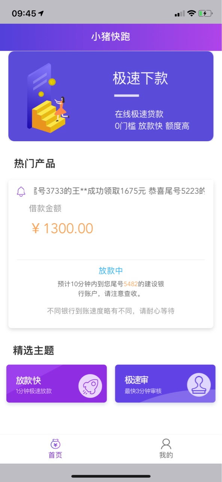Tap the scrolling announcement ticker text
Image resolution: width=222 pixels, height=482 pixels.
click(119, 191)
